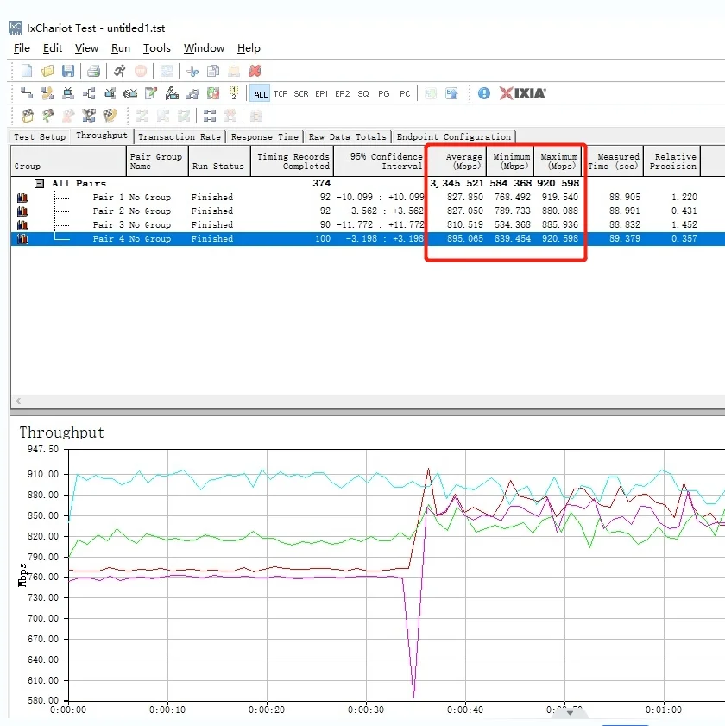Select the Pair 2 row
The image size is (725, 726).
[x=131, y=211]
